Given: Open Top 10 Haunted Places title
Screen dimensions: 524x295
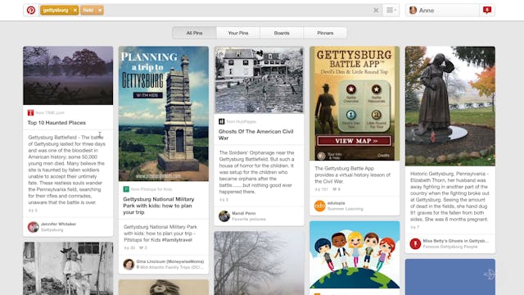Looking at the screenshot, I should 56,123.
